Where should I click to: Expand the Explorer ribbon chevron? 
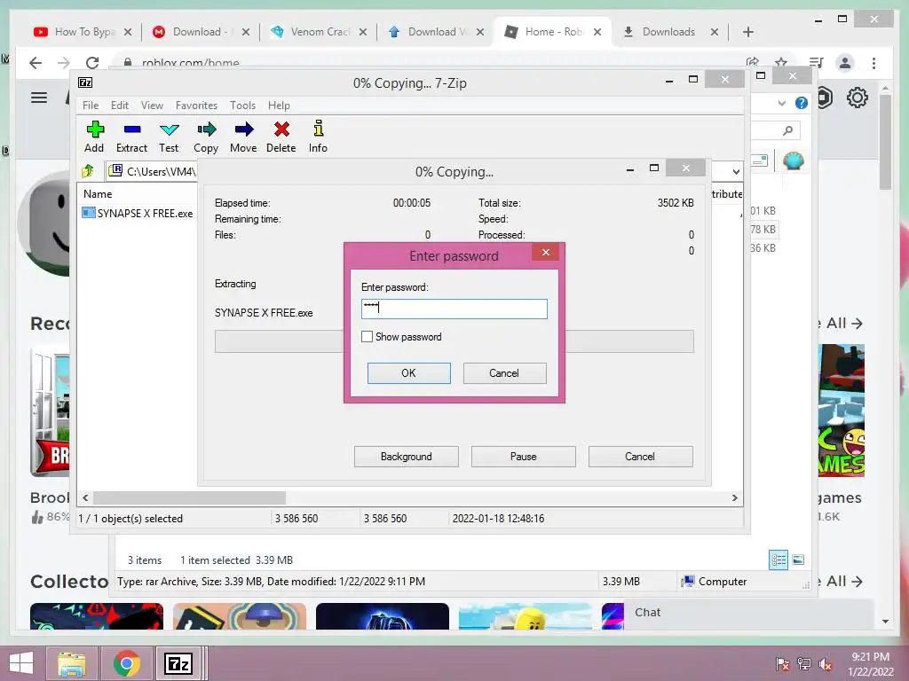pos(782,103)
